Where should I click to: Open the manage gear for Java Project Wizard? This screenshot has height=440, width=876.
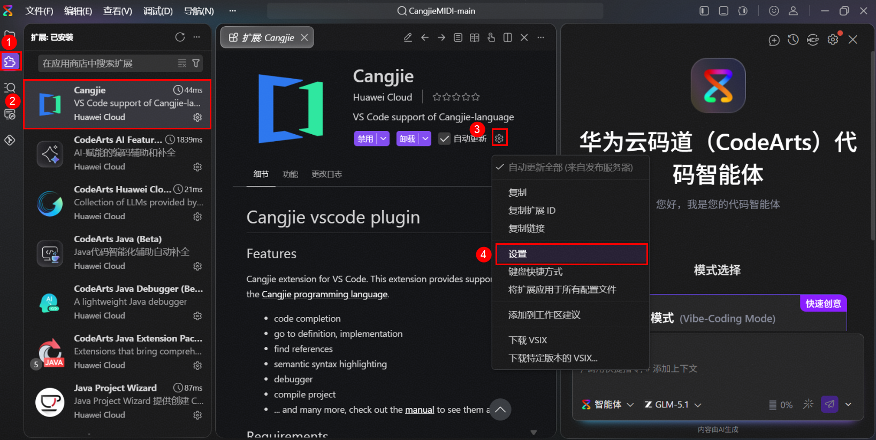[197, 415]
